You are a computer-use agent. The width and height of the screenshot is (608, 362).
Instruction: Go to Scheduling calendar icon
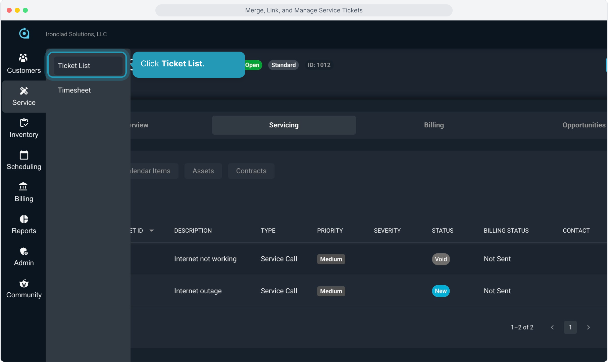point(23,155)
